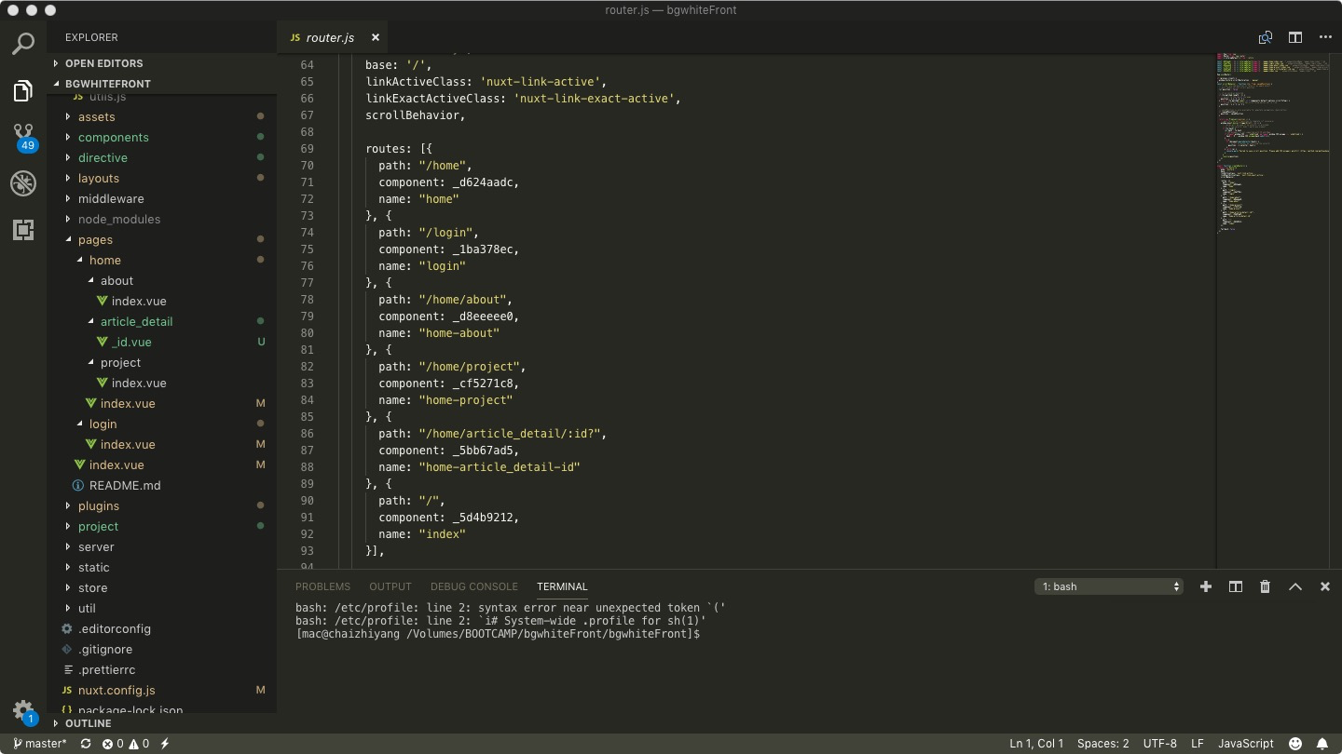The height and width of the screenshot is (754, 1342).
Task: Collapse the login folder
Action: coord(162,424)
